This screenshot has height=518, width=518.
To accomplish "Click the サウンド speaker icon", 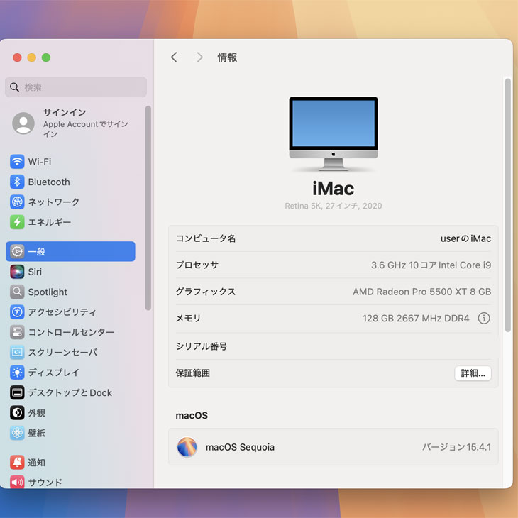I will click(17, 483).
